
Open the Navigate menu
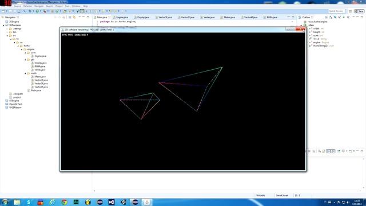pyautogui.click(x=39, y=6)
